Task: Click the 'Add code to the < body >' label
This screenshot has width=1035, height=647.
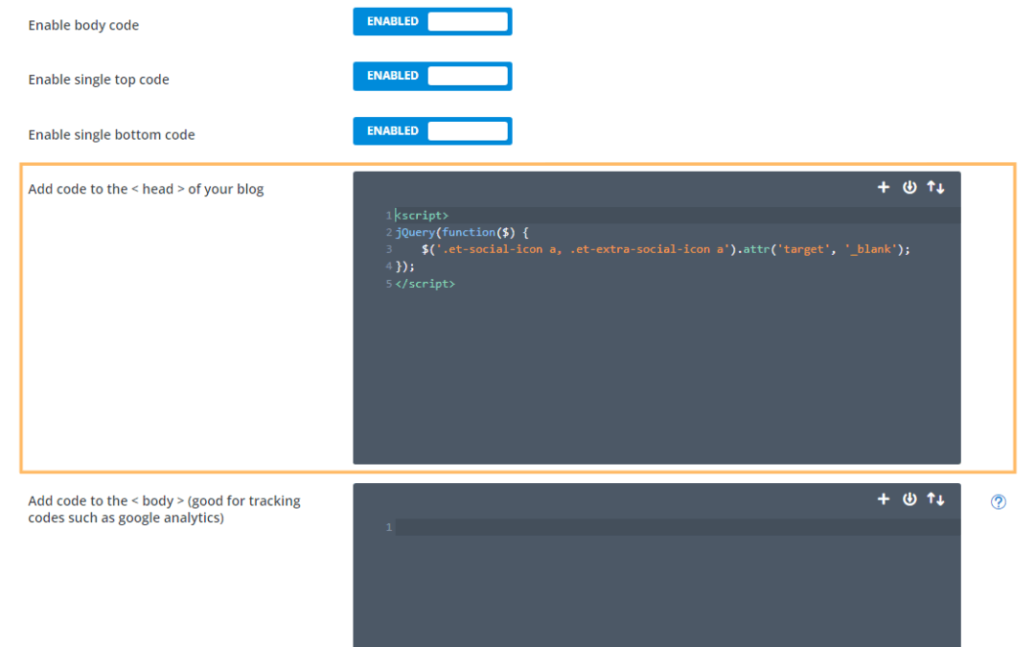Action: tap(165, 509)
